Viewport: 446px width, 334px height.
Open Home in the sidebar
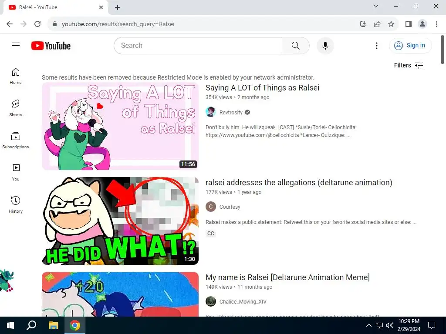[x=16, y=76]
